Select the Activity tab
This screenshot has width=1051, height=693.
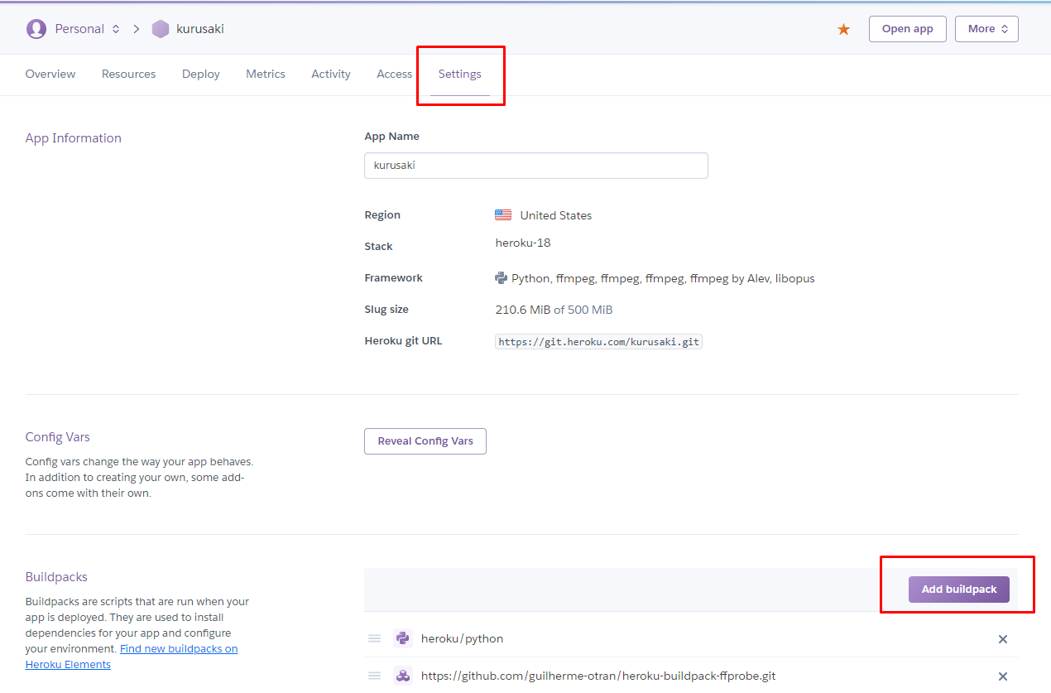pos(331,74)
